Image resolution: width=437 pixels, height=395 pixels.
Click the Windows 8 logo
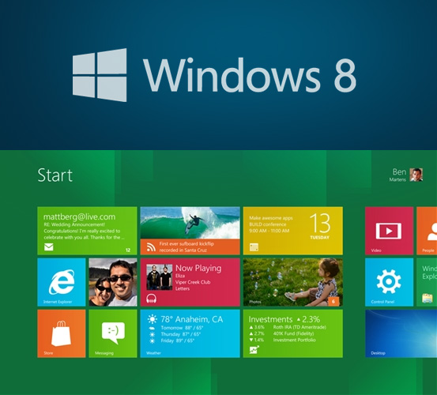100,75
